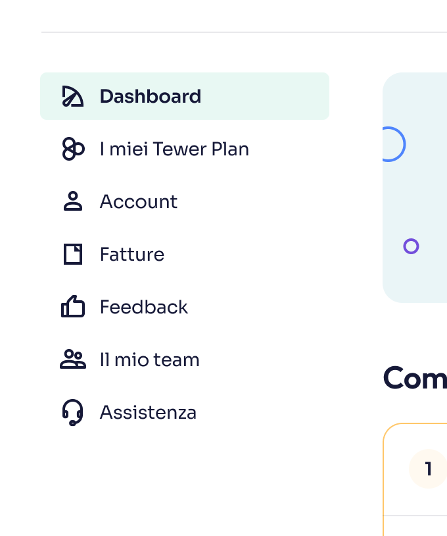
Task: Click the Assistenza headset icon
Action: click(72, 412)
